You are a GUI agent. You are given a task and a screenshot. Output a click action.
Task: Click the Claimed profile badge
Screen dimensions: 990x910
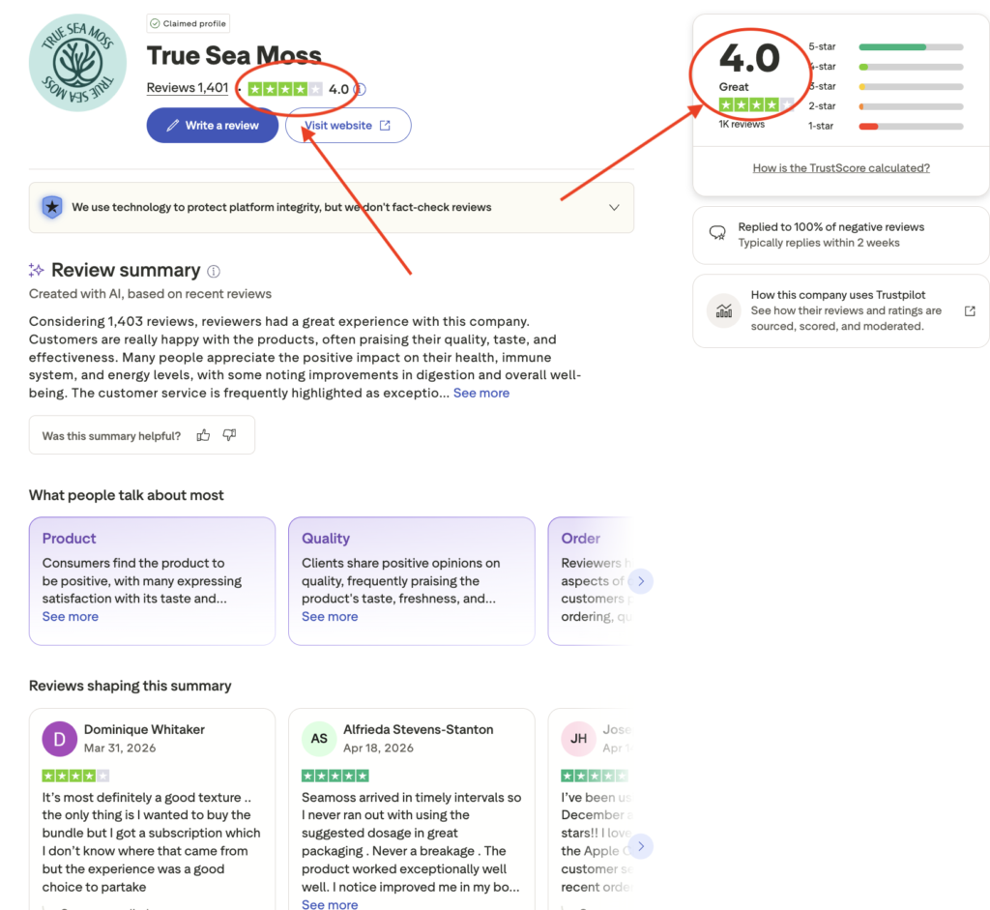(189, 23)
